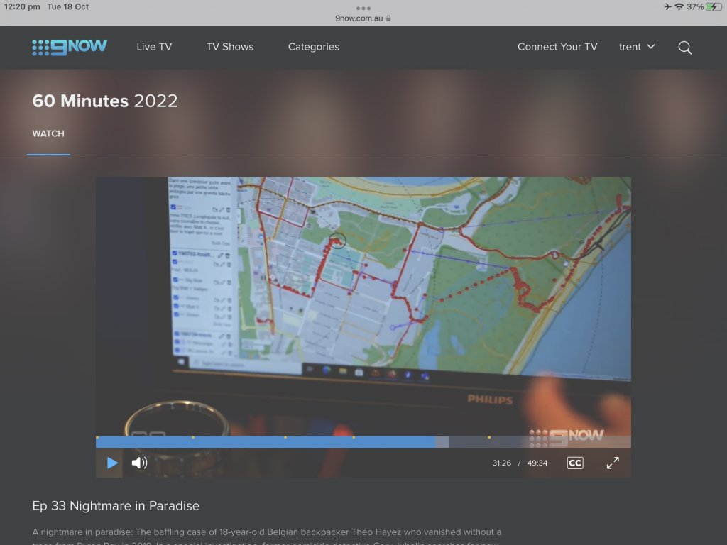This screenshot has width=727, height=545.
Task: Jump to the last yellow ad marker on the timeline
Action: pos(489,437)
